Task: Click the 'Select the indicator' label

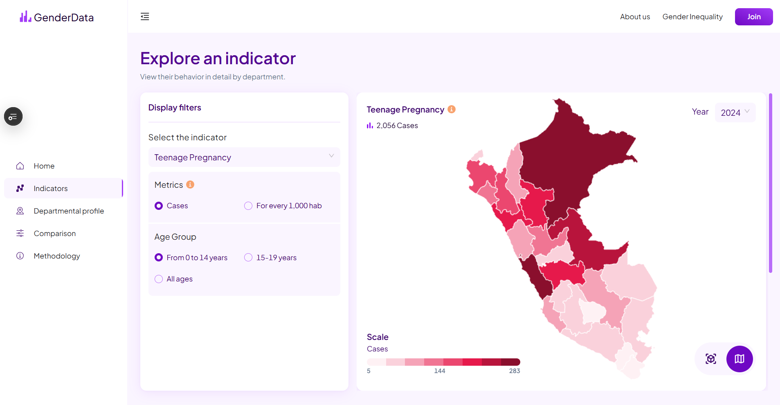Action: [x=187, y=137]
